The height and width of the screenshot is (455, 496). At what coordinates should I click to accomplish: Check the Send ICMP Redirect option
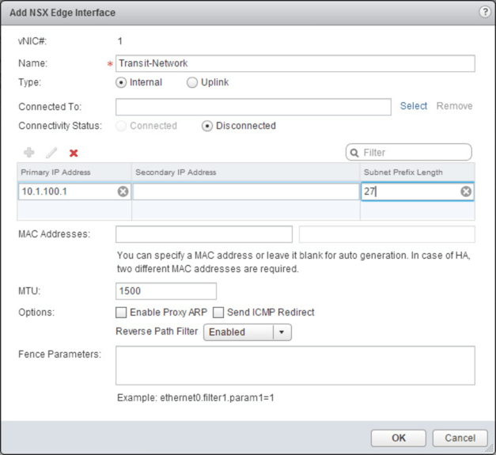click(218, 313)
